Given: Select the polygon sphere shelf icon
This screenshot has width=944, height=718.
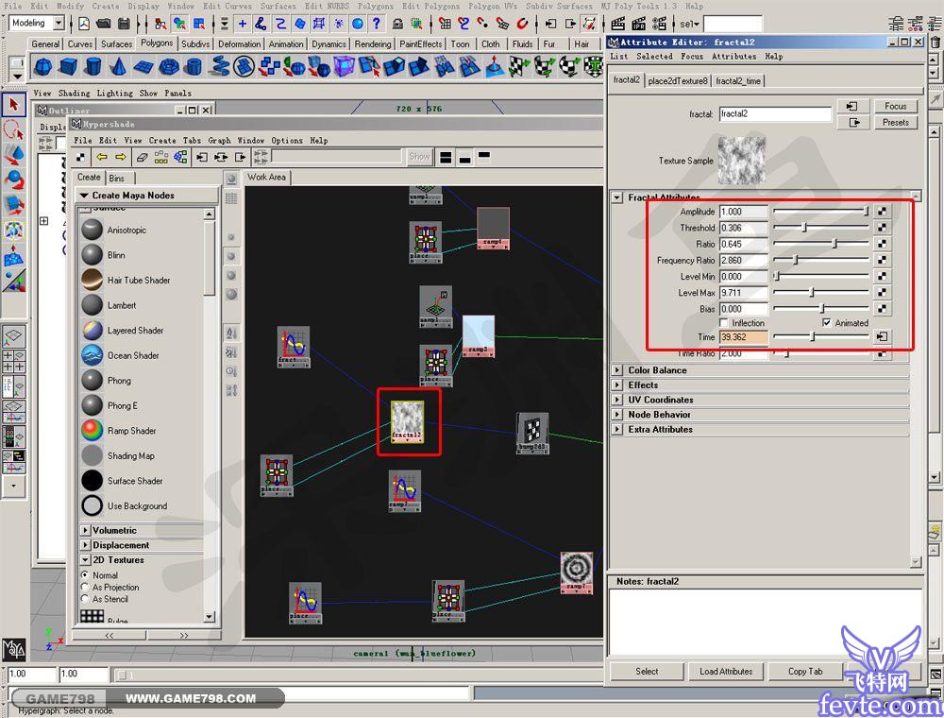Looking at the screenshot, I should (43, 67).
